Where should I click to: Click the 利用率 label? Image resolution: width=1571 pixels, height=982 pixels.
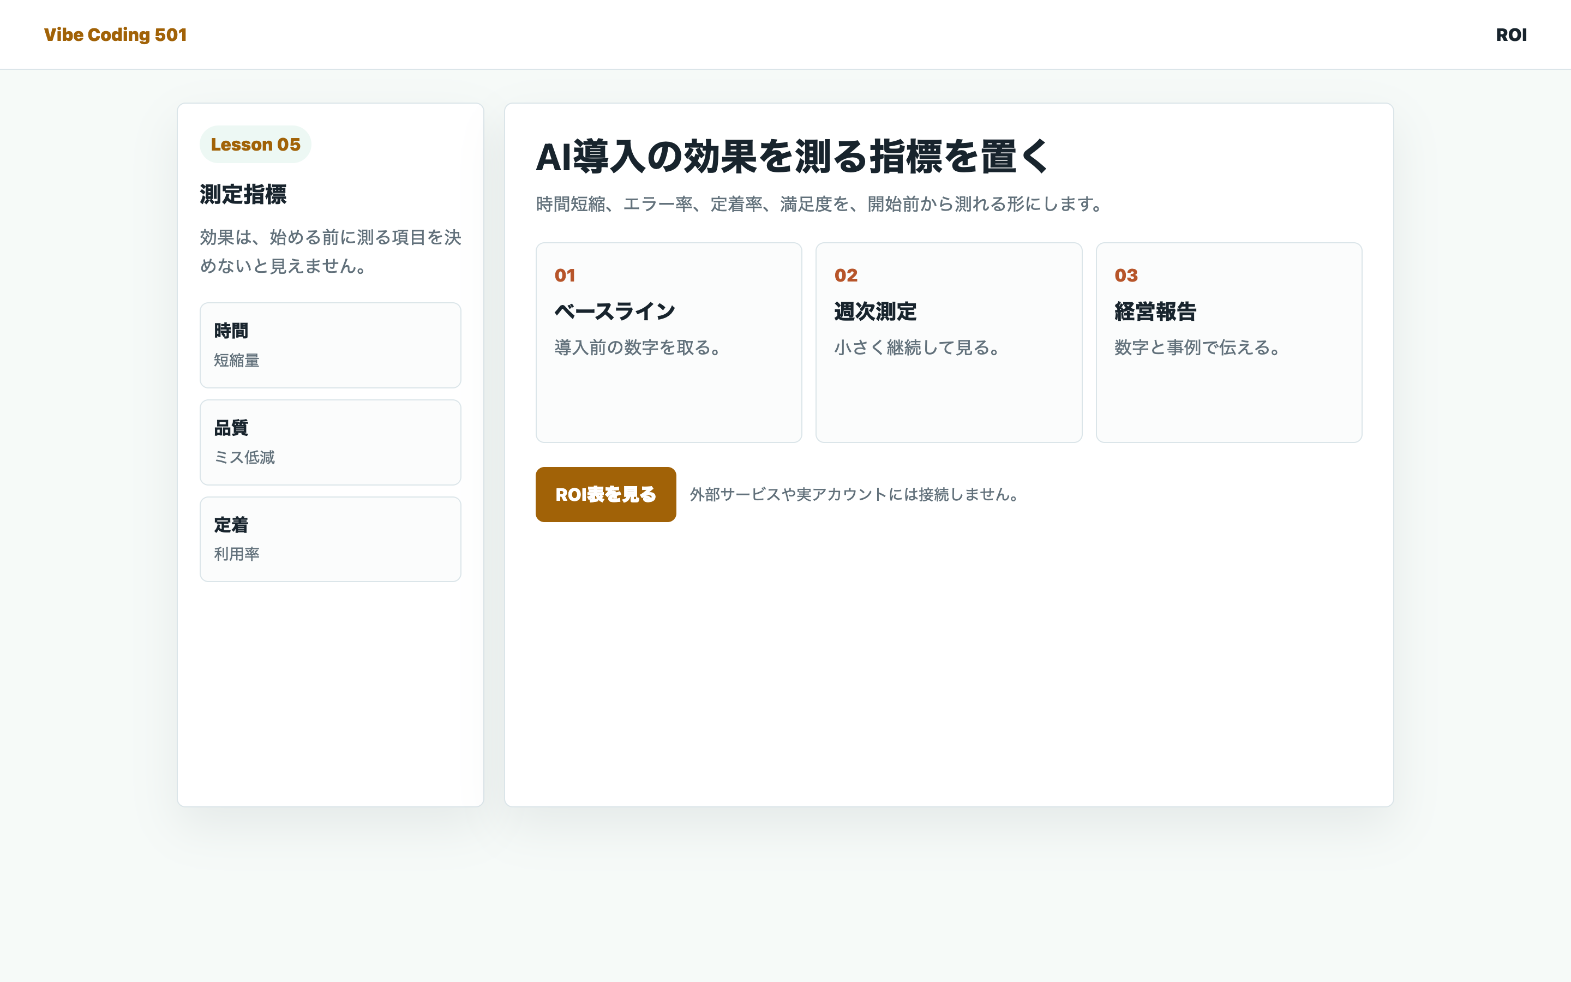(x=237, y=554)
